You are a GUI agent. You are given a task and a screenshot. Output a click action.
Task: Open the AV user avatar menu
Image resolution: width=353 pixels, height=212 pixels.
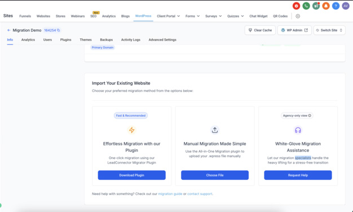[x=346, y=6]
